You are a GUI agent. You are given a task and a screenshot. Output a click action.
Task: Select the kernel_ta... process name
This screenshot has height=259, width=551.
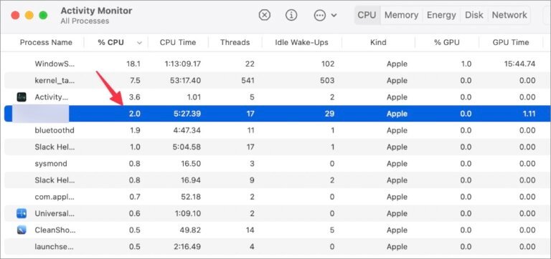pyautogui.click(x=55, y=80)
